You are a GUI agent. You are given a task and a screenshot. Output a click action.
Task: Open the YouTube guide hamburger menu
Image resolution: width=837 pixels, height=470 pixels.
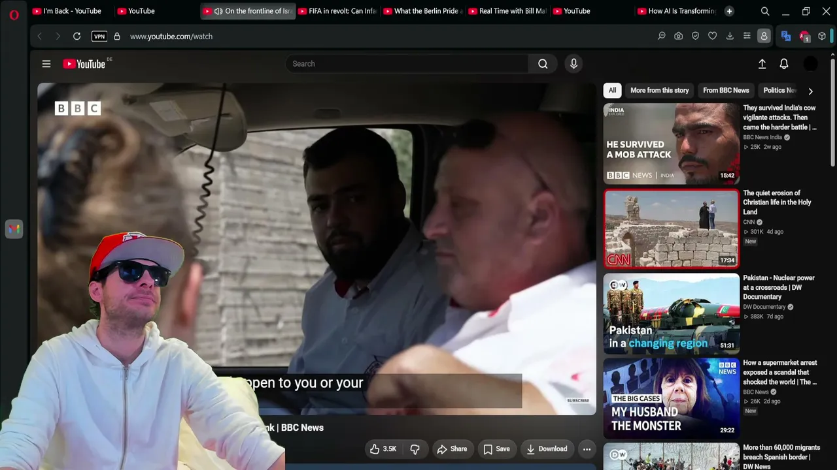point(46,64)
